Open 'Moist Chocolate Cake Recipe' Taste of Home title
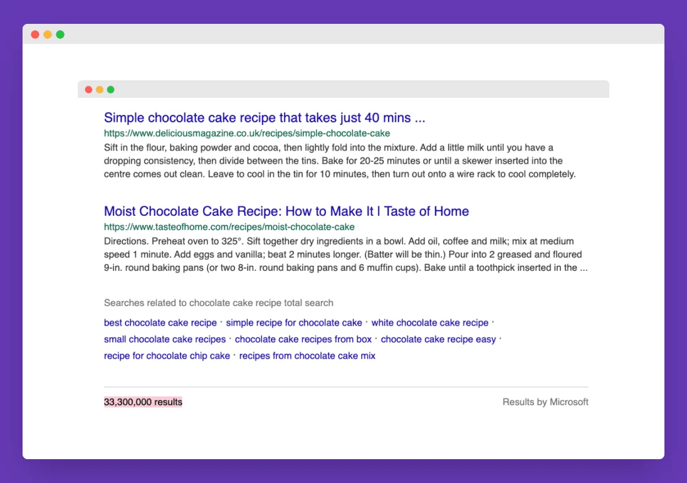The width and height of the screenshot is (687, 483). pos(286,211)
